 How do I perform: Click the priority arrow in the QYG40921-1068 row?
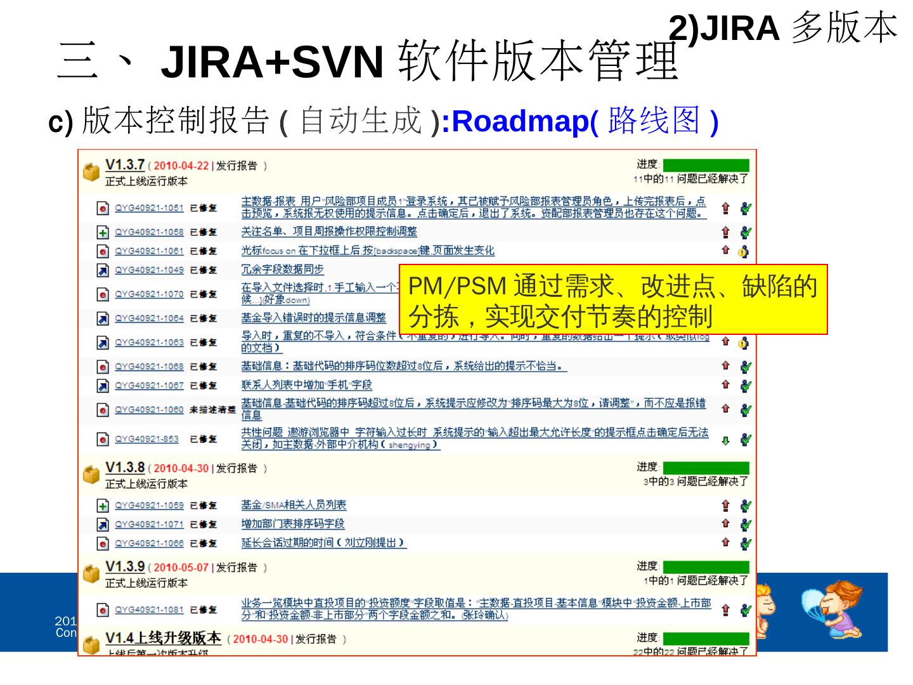726,366
